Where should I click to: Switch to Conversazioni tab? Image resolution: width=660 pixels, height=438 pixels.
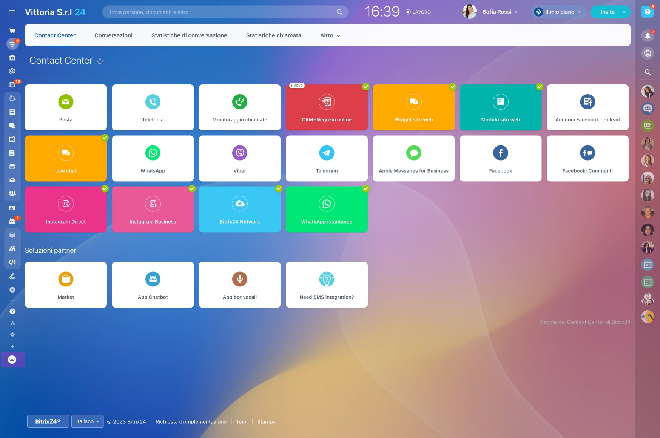point(113,35)
